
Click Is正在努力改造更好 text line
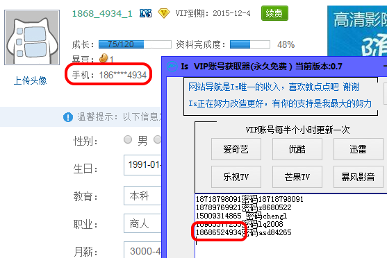click(x=280, y=103)
